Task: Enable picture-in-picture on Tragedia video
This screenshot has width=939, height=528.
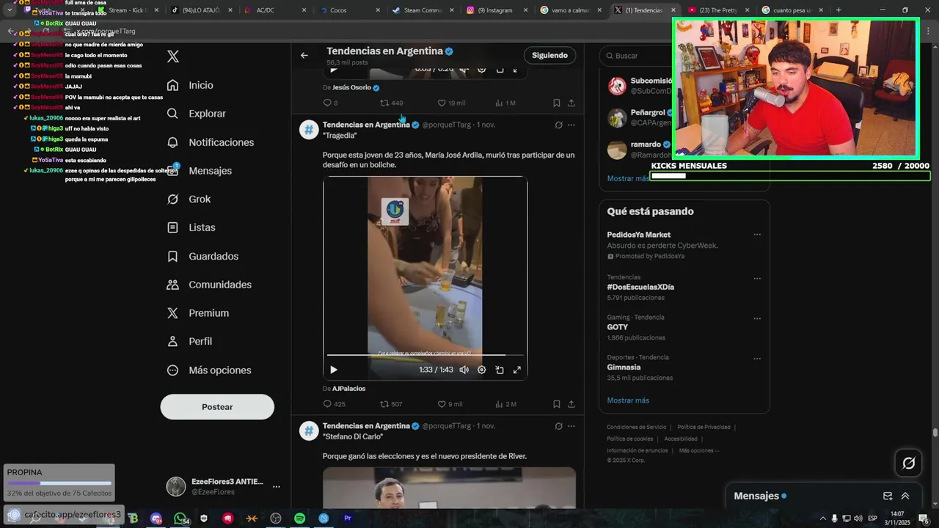Action: click(x=500, y=370)
